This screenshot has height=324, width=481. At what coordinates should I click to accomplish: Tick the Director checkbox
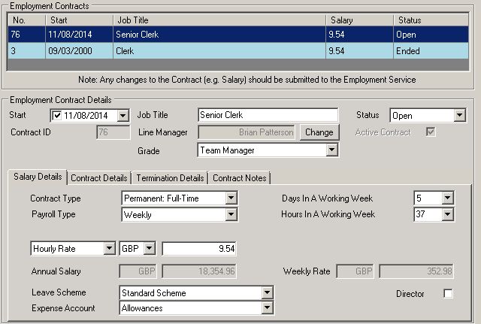tap(448, 294)
